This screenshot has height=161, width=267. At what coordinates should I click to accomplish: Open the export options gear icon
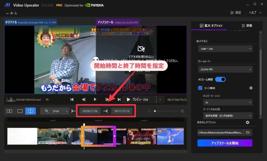click(x=247, y=122)
